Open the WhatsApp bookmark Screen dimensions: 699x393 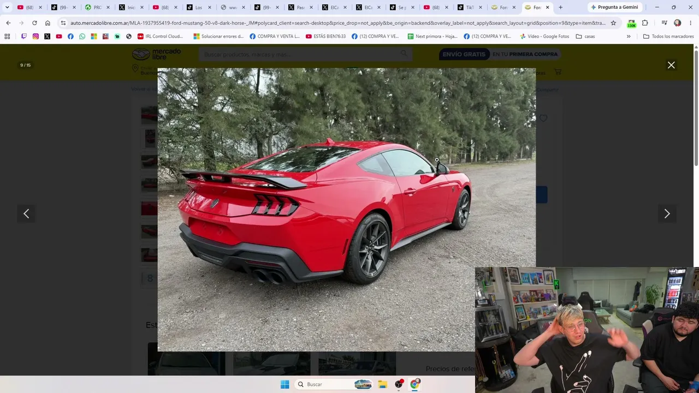(82, 36)
